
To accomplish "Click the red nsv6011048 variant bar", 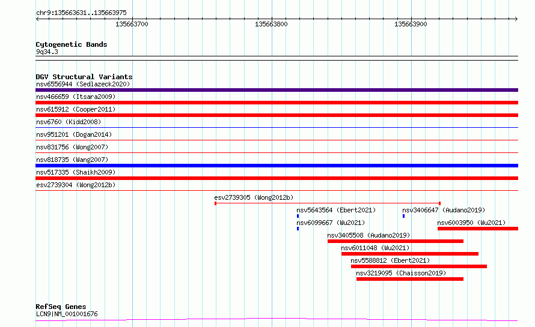I will point(410,254).
